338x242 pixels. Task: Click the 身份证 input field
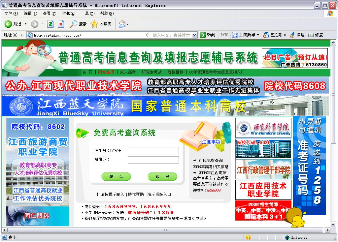tap(153, 160)
